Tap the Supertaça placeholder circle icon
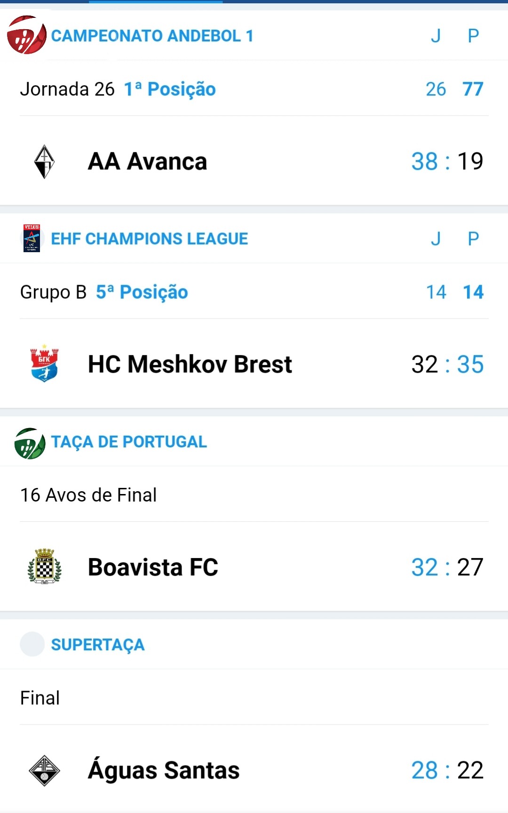Viewport: 508px width, 813px height. tap(32, 644)
